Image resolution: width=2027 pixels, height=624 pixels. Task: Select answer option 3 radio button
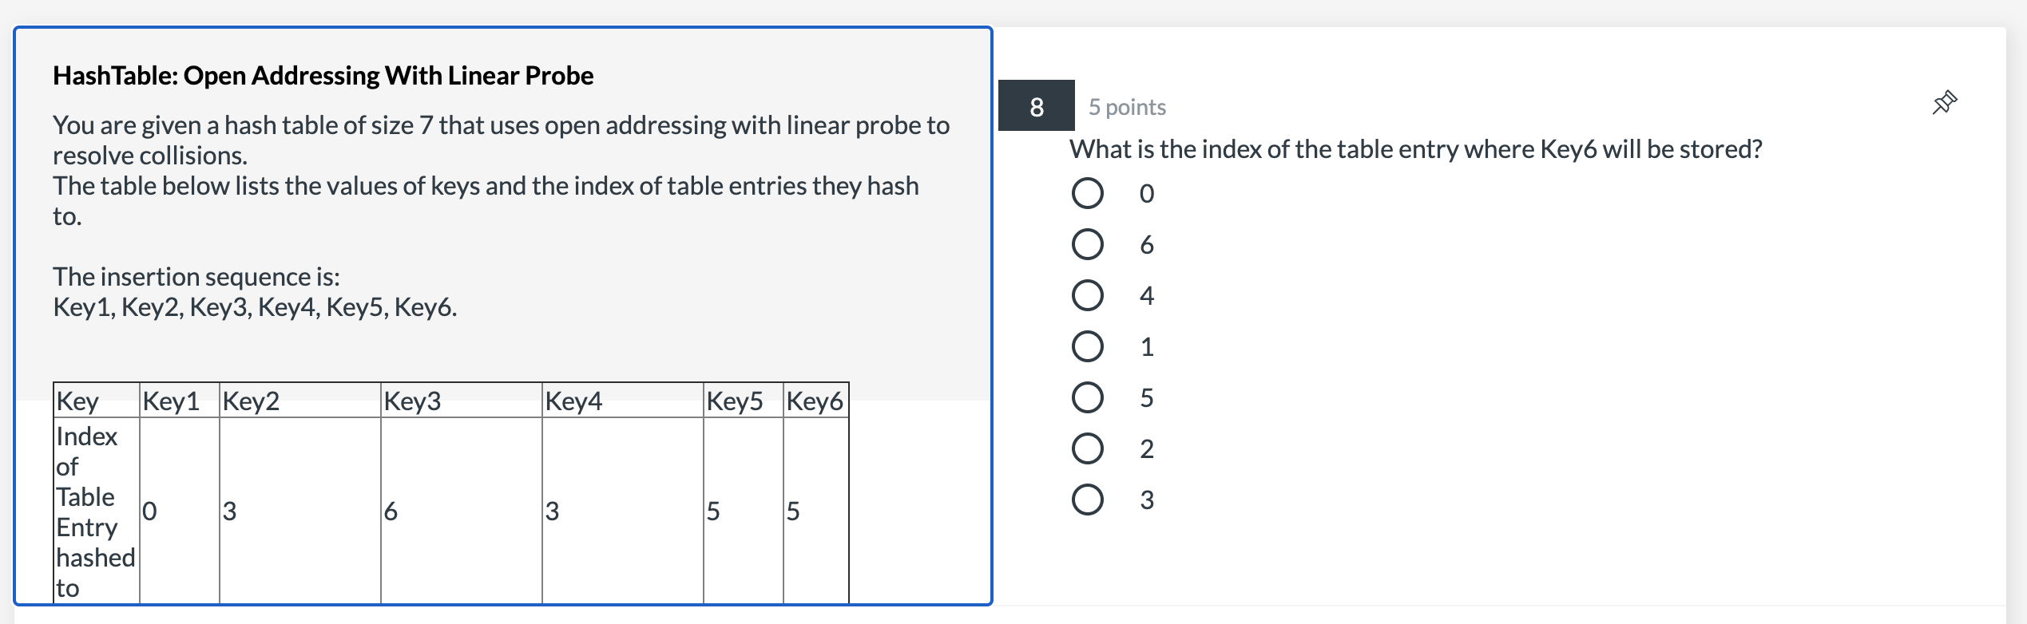coord(1087,500)
